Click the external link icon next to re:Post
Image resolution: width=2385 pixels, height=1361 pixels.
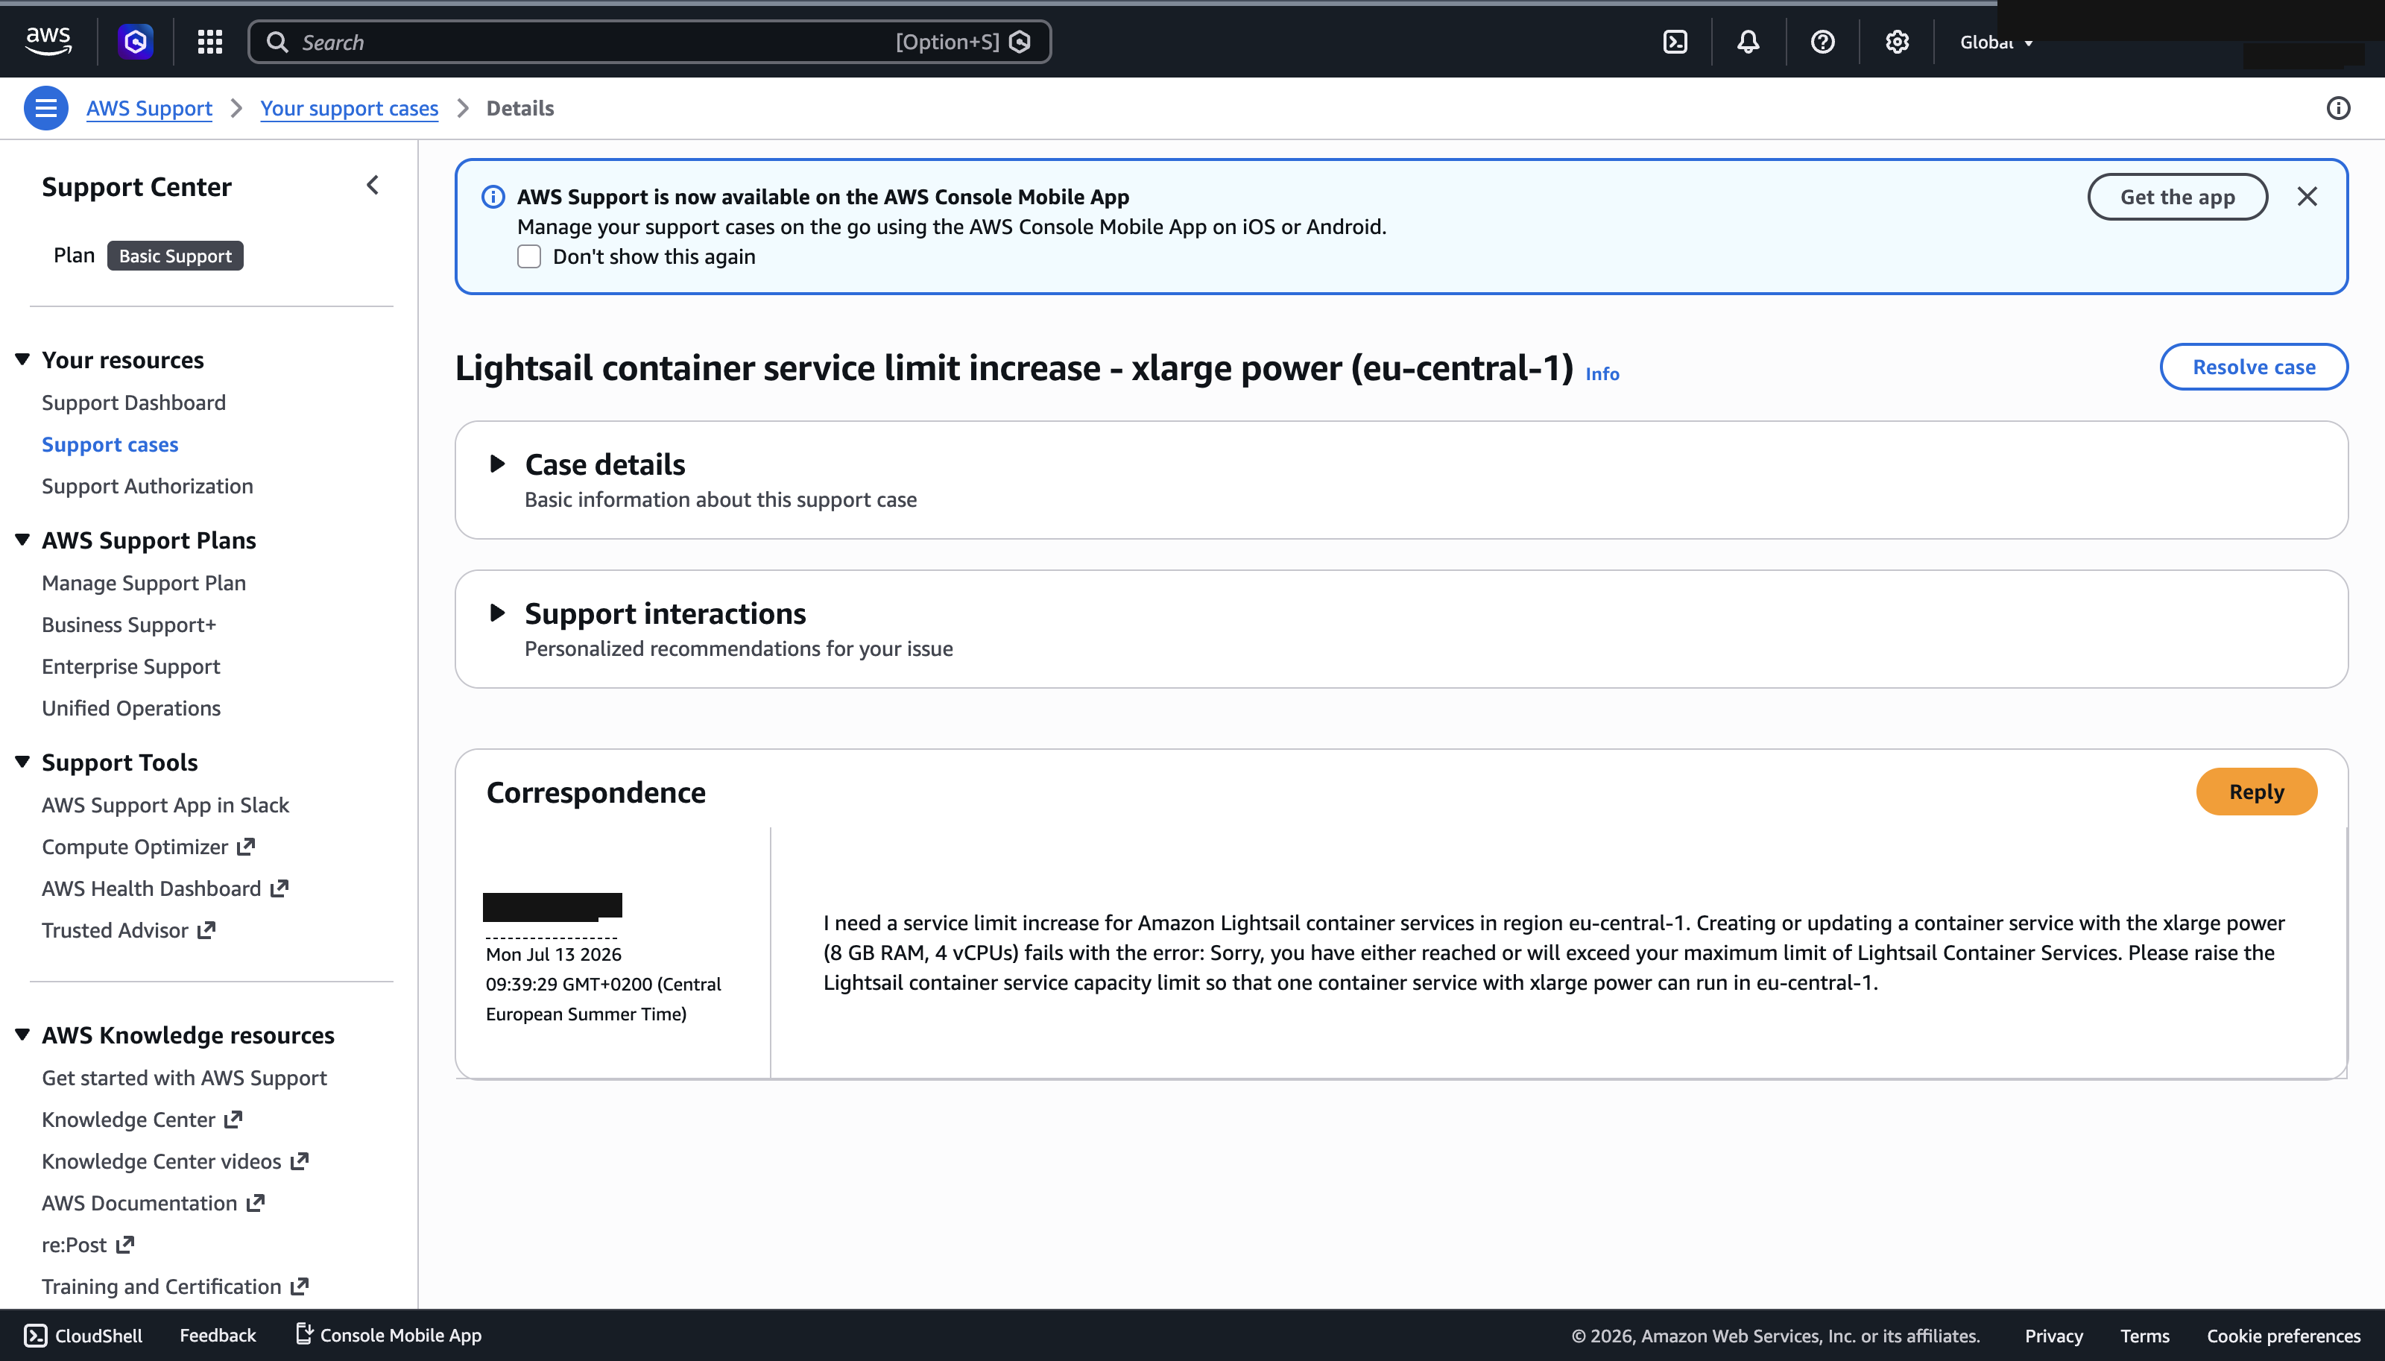coord(125,1245)
